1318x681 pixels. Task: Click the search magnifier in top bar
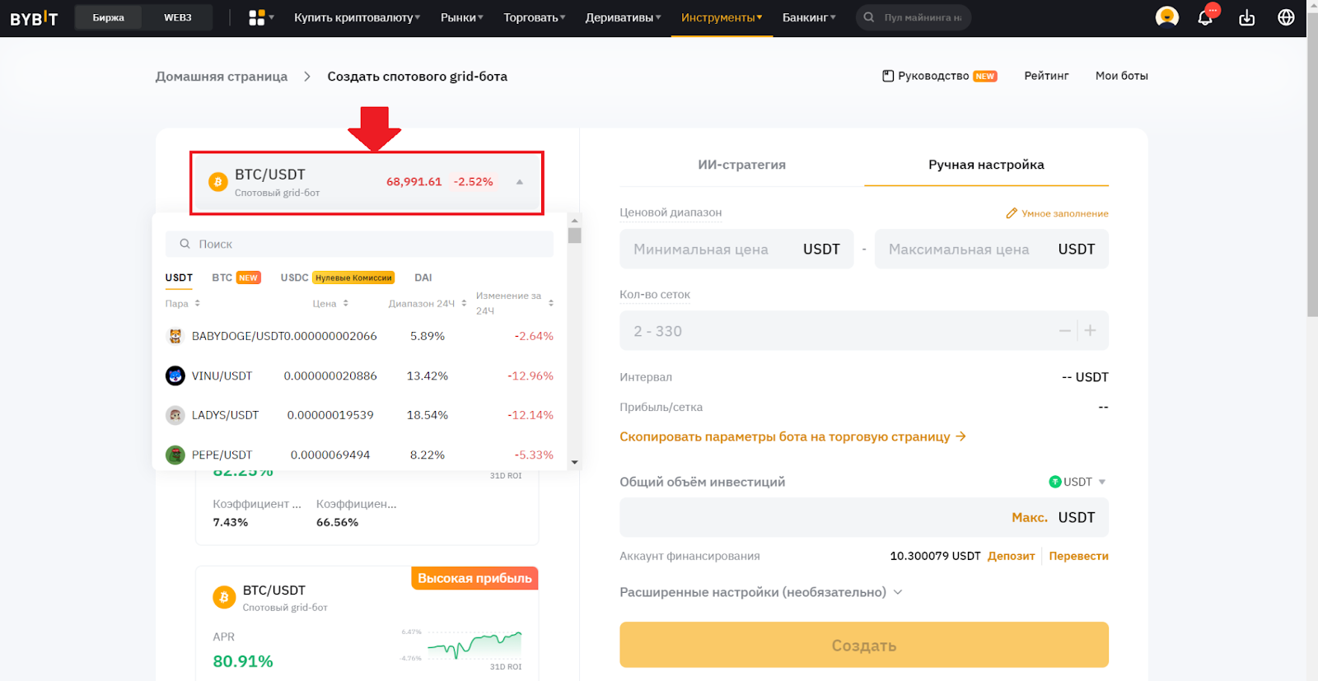868,17
